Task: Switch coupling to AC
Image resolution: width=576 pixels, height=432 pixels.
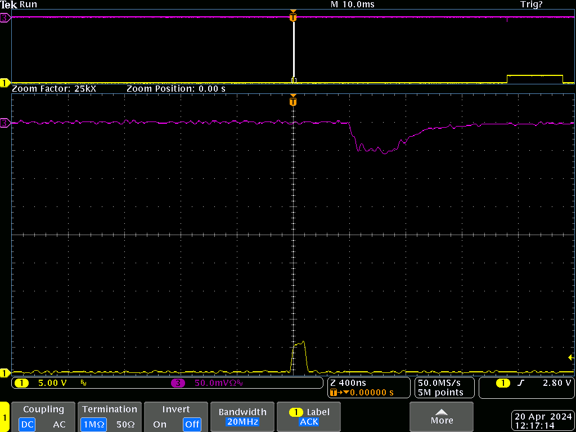Action: (x=59, y=424)
